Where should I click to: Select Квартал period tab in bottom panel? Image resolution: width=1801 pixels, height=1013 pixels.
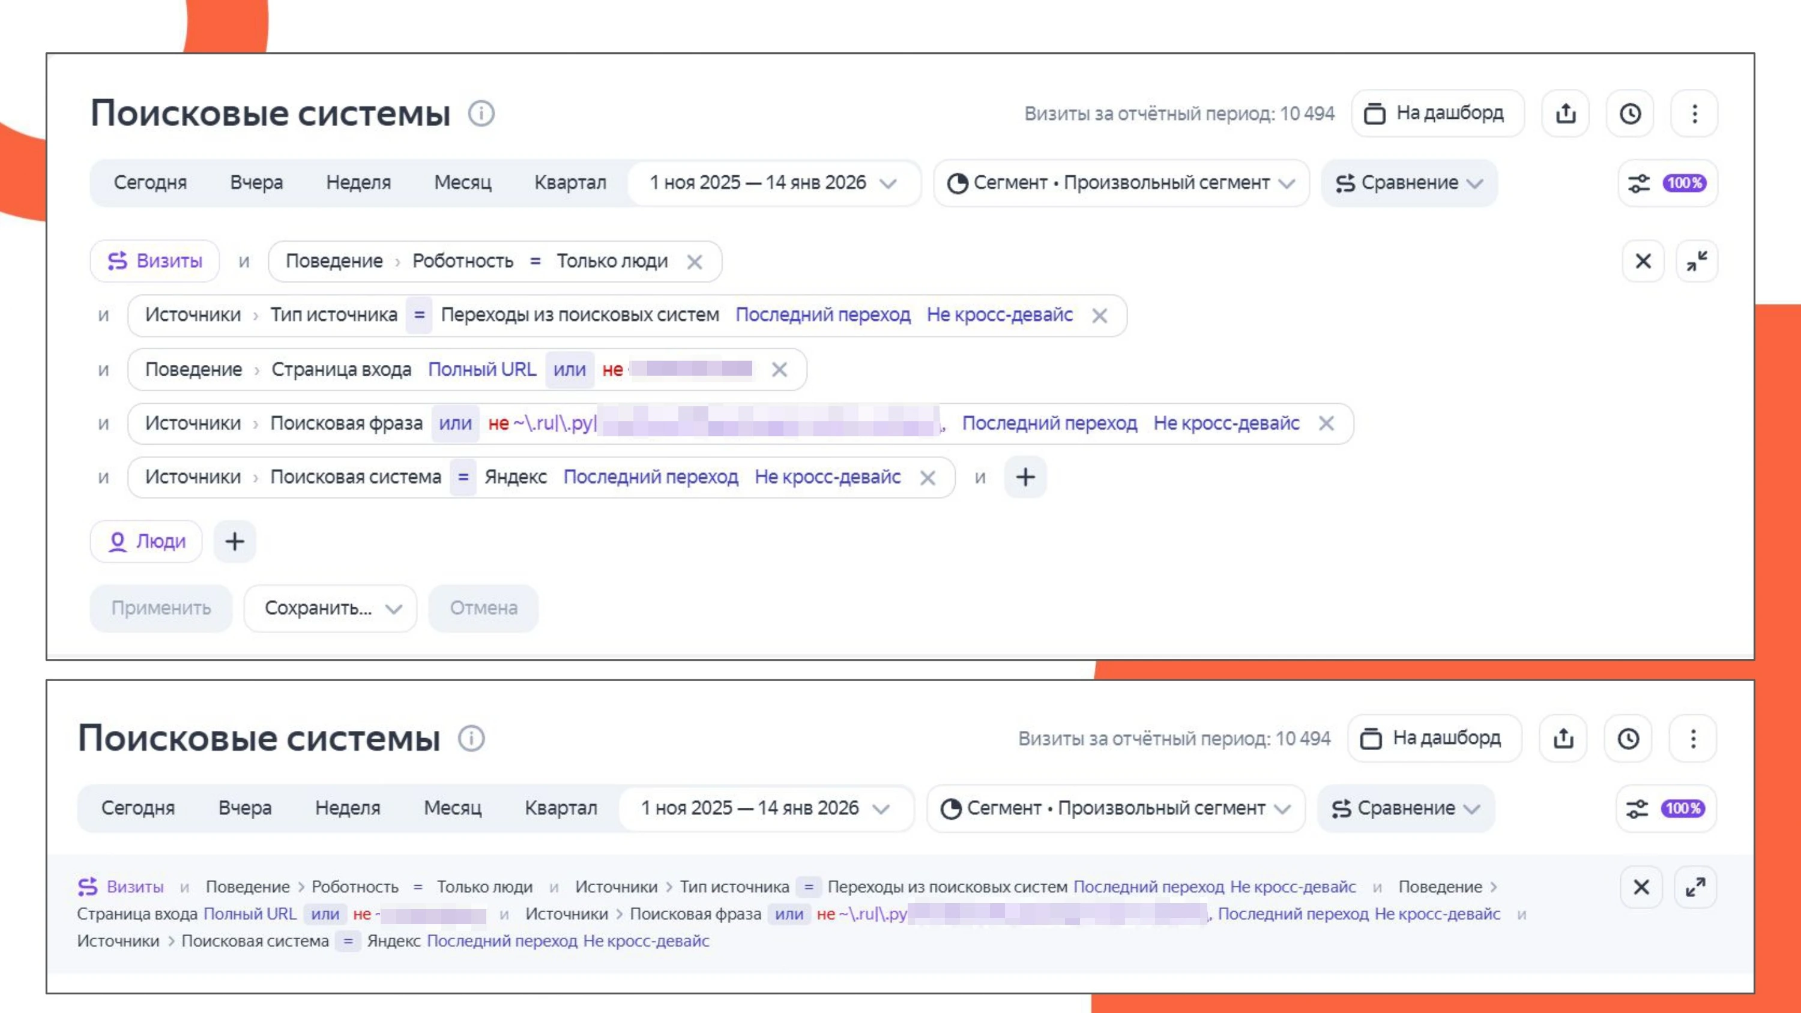[561, 808]
